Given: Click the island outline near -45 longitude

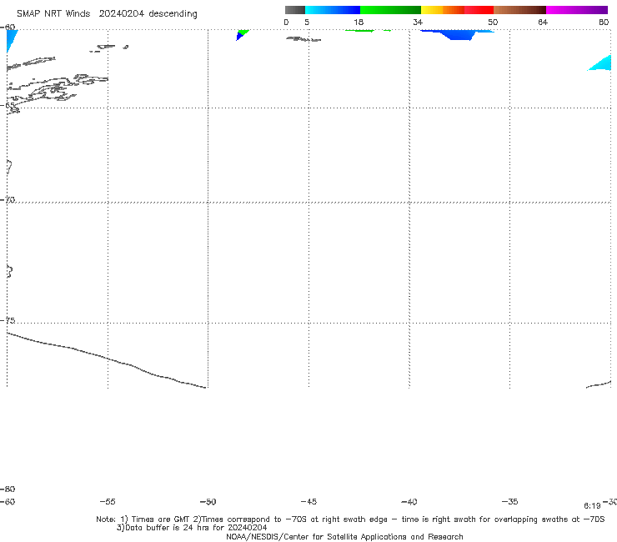Looking at the screenshot, I should pos(303,39).
